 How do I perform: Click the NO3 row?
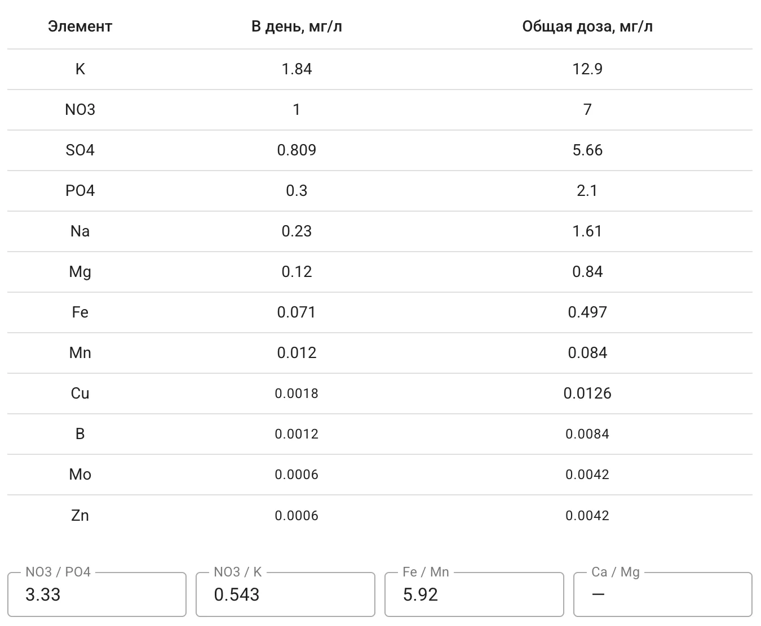click(x=80, y=109)
